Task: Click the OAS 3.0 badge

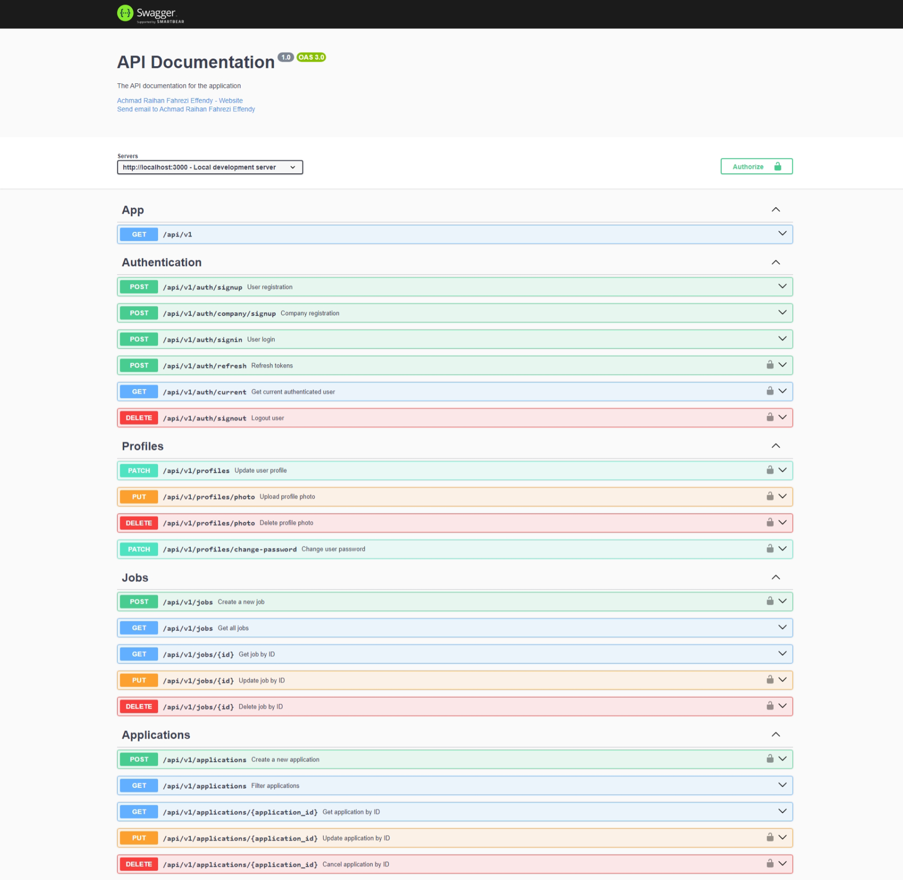Action: (311, 57)
